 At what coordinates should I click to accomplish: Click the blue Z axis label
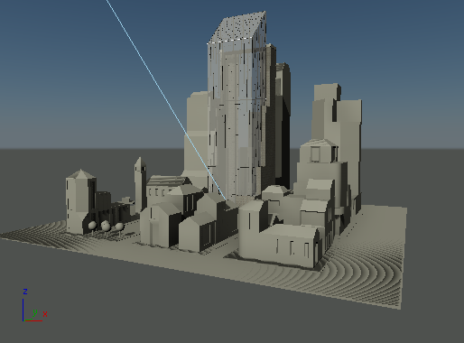coord(25,292)
